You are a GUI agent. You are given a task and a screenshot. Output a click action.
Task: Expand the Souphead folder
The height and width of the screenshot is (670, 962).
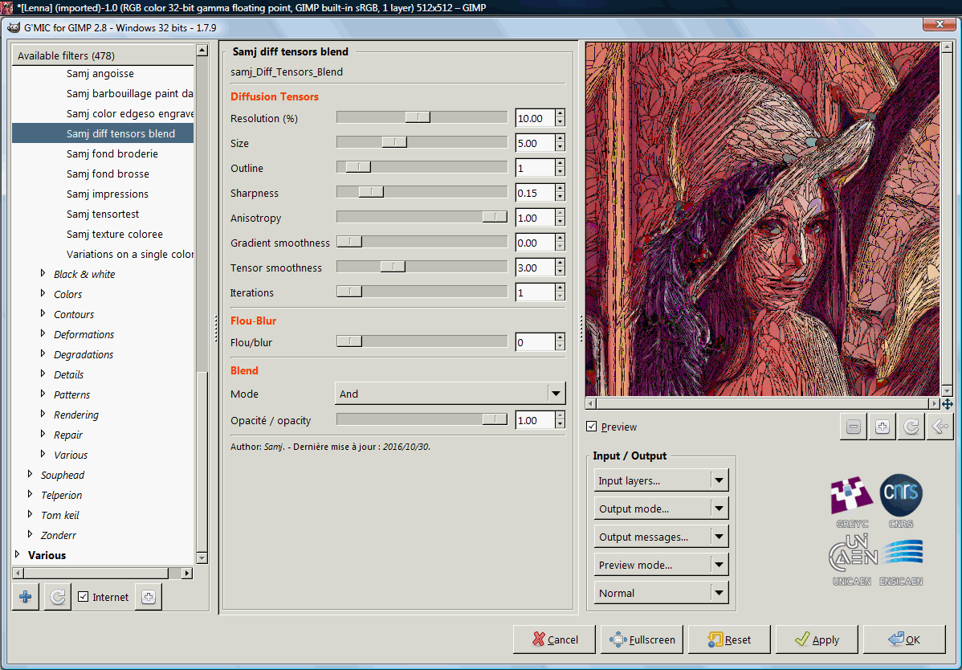pyautogui.click(x=30, y=474)
